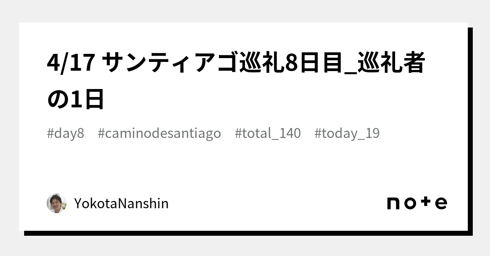Open the #caminodesantiago hashtag
Viewport: 490px width, 256px height.
(159, 133)
